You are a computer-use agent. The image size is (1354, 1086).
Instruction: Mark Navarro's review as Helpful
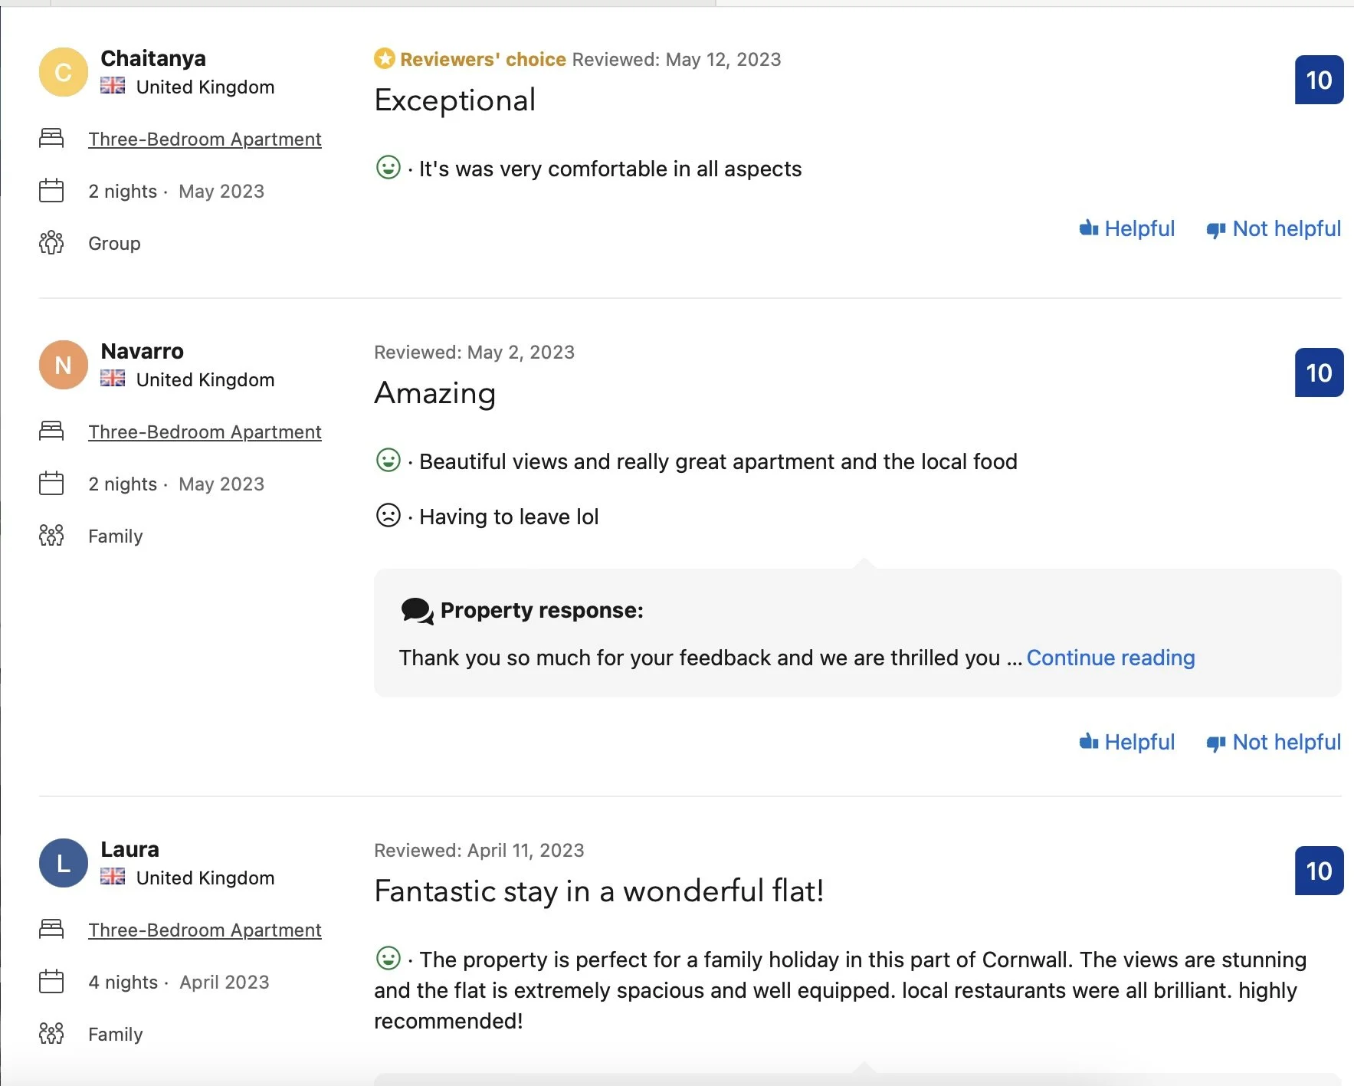point(1127,742)
